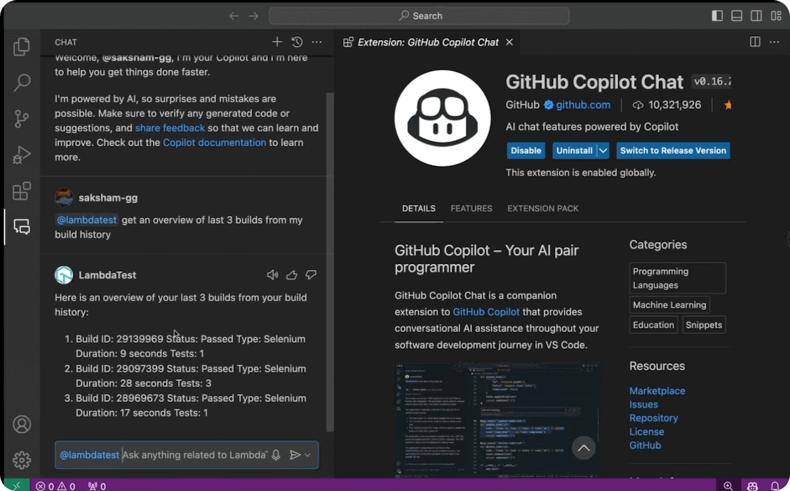Viewport: 790px width, 491px height.
Task: Open chat history with the clock icon
Action: 297,41
